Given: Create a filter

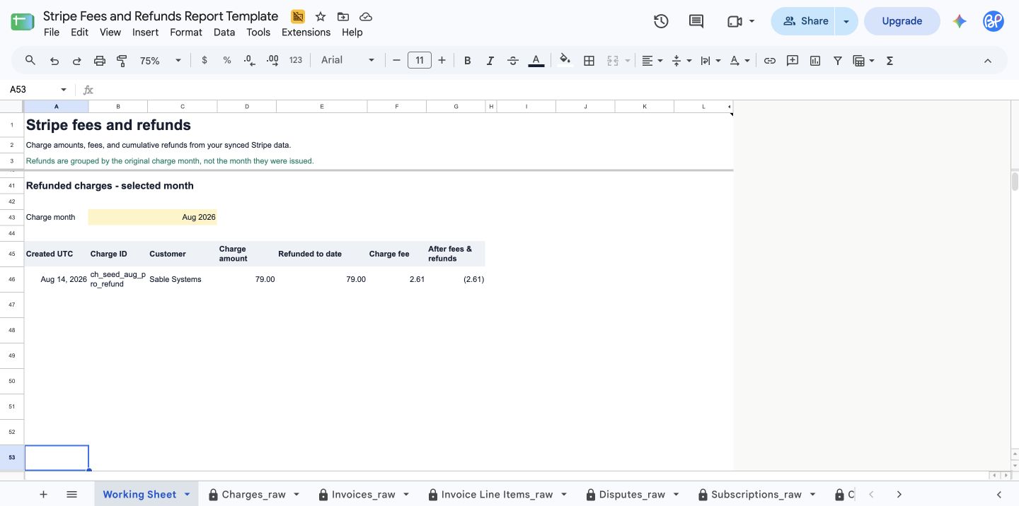Looking at the screenshot, I should (838, 61).
